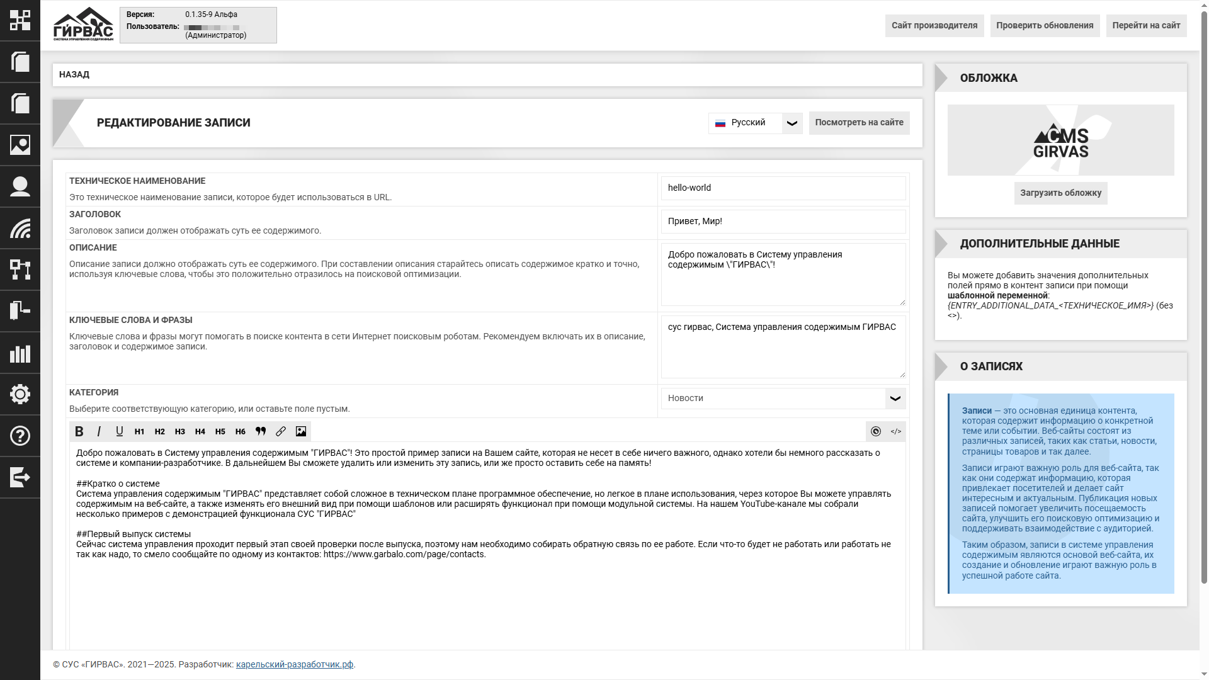Click Проверить обновления button
The height and width of the screenshot is (680, 1209).
pyautogui.click(x=1045, y=25)
